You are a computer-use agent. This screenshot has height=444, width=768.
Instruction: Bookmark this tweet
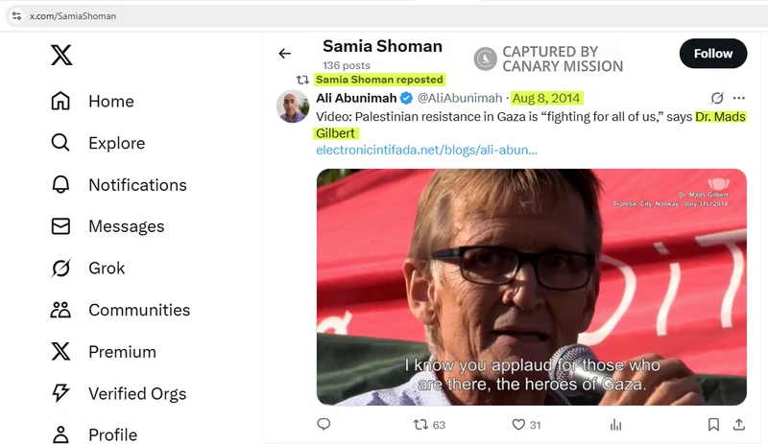pyautogui.click(x=713, y=424)
